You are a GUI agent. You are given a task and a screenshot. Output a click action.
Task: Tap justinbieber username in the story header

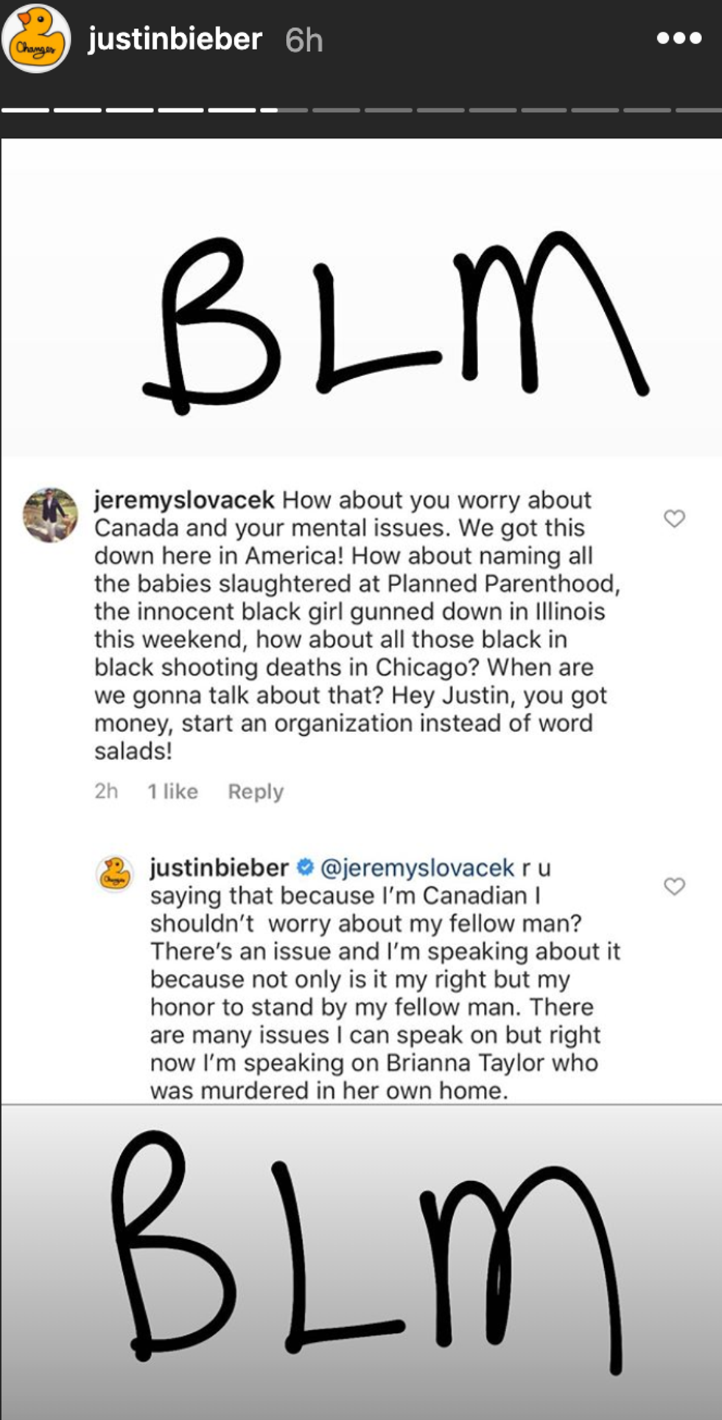pos(175,39)
